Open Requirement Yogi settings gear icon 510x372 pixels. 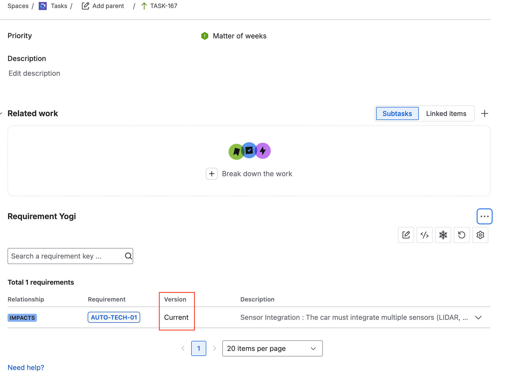click(480, 235)
